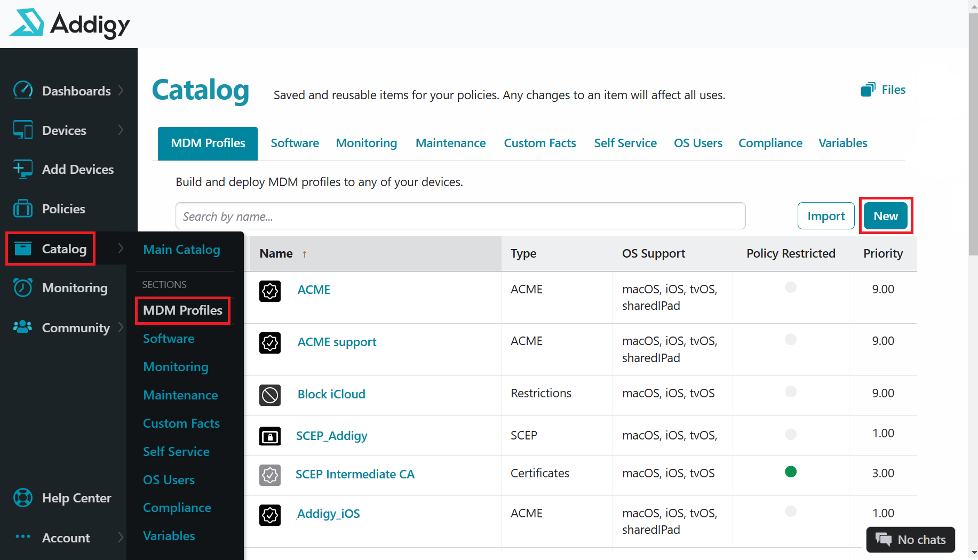The height and width of the screenshot is (560, 978).
Task: Toggle Policy Restricted dot for ACME support
Action: (x=791, y=339)
